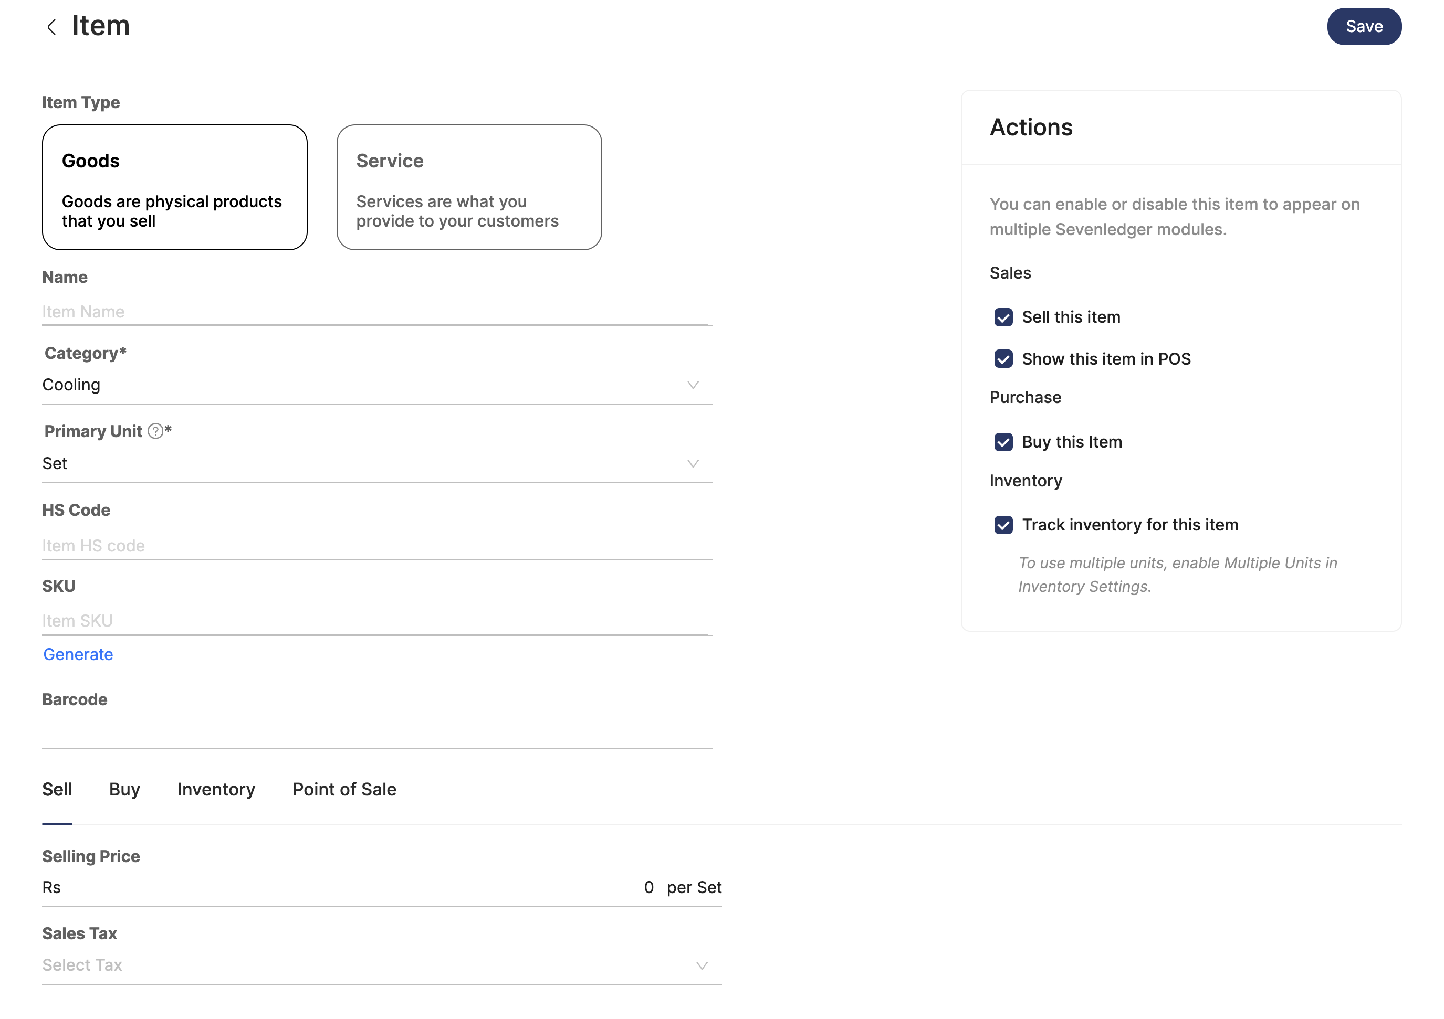Image resolution: width=1444 pixels, height=1019 pixels.
Task: Switch item type to Service
Action: point(468,187)
